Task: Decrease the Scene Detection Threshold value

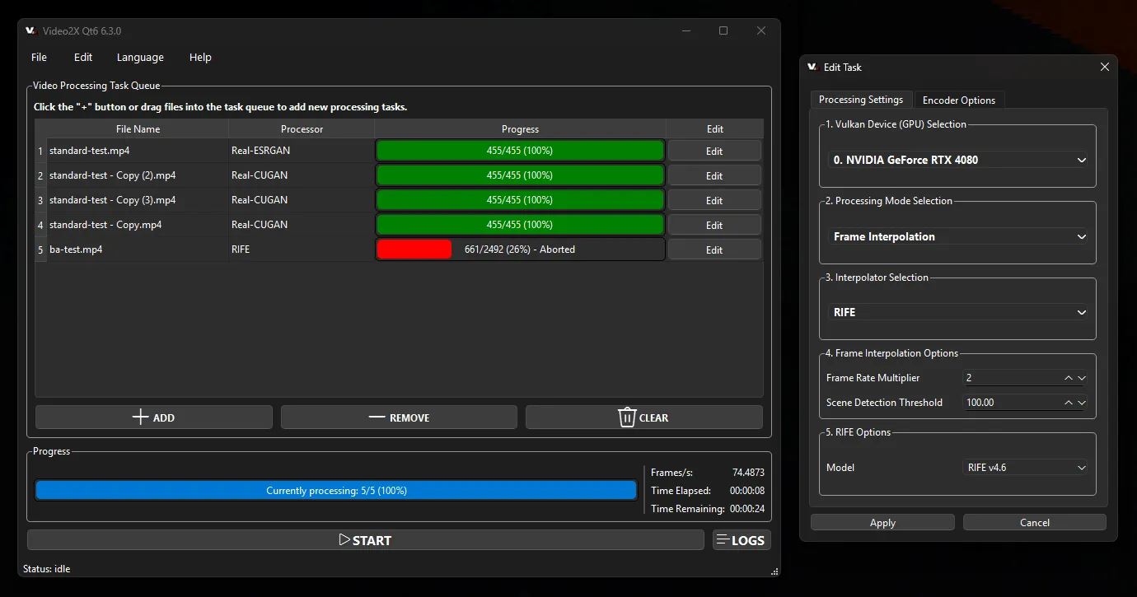Action: [x=1082, y=403]
